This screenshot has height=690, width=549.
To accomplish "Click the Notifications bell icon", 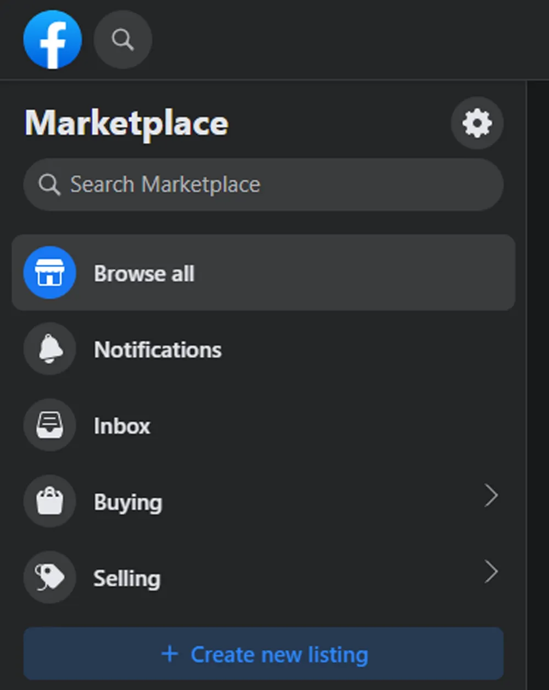I will [x=50, y=349].
